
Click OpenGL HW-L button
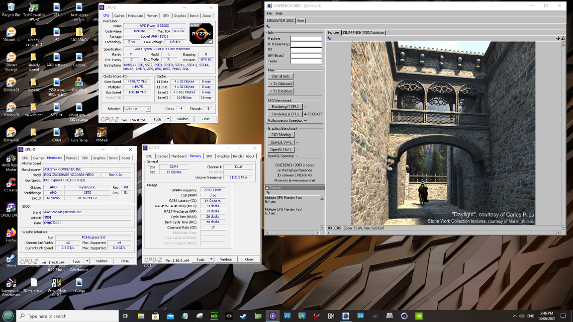point(281,149)
